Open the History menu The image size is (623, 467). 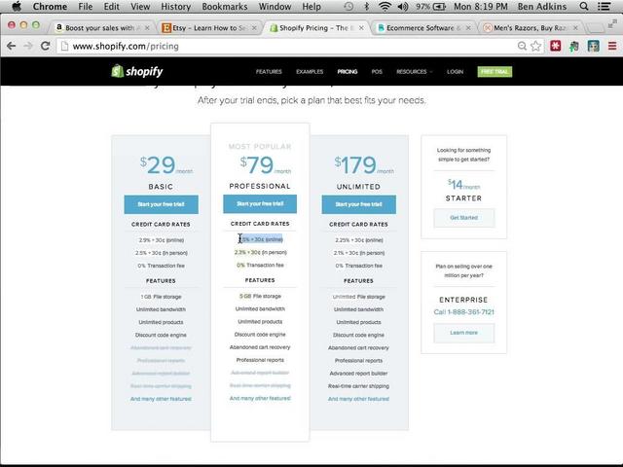pyautogui.click(x=175, y=7)
